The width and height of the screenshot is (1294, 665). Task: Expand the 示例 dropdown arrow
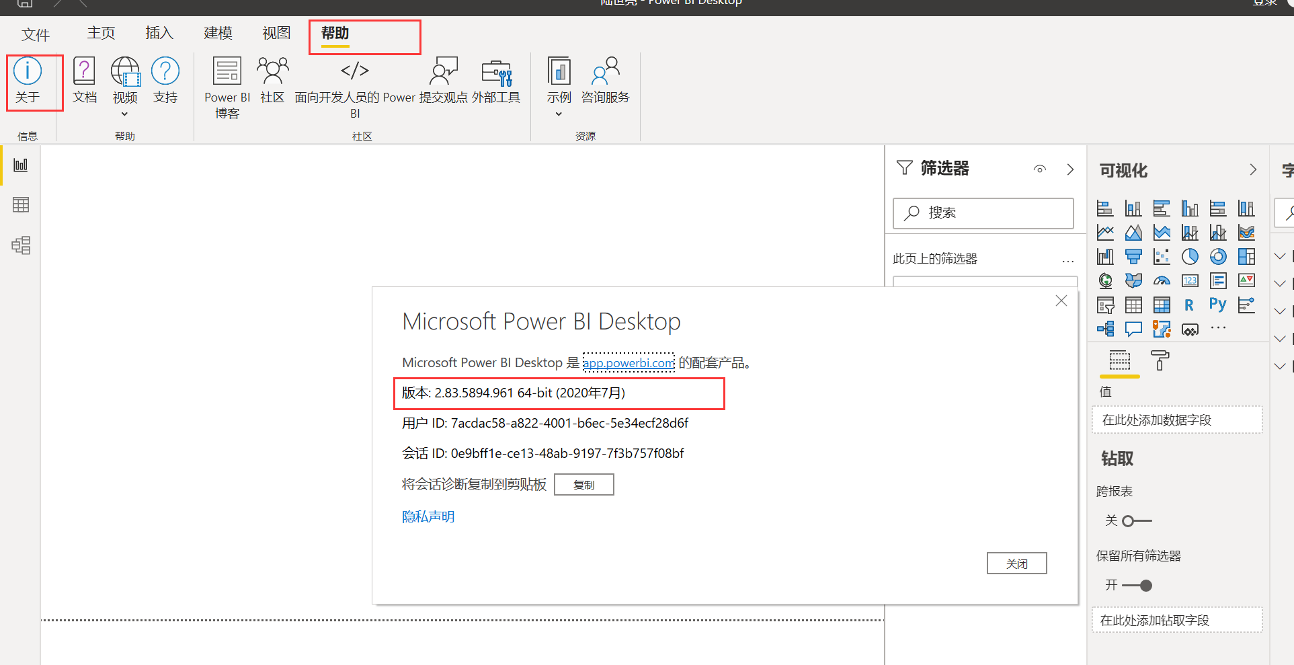click(x=559, y=114)
